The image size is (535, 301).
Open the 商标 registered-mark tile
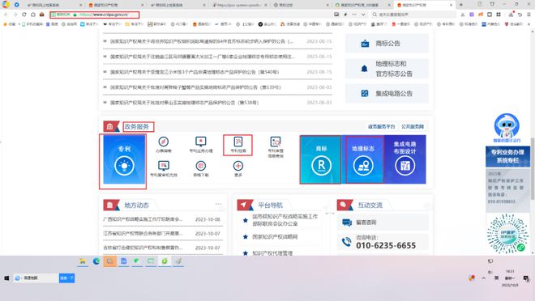tap(321, 159)
